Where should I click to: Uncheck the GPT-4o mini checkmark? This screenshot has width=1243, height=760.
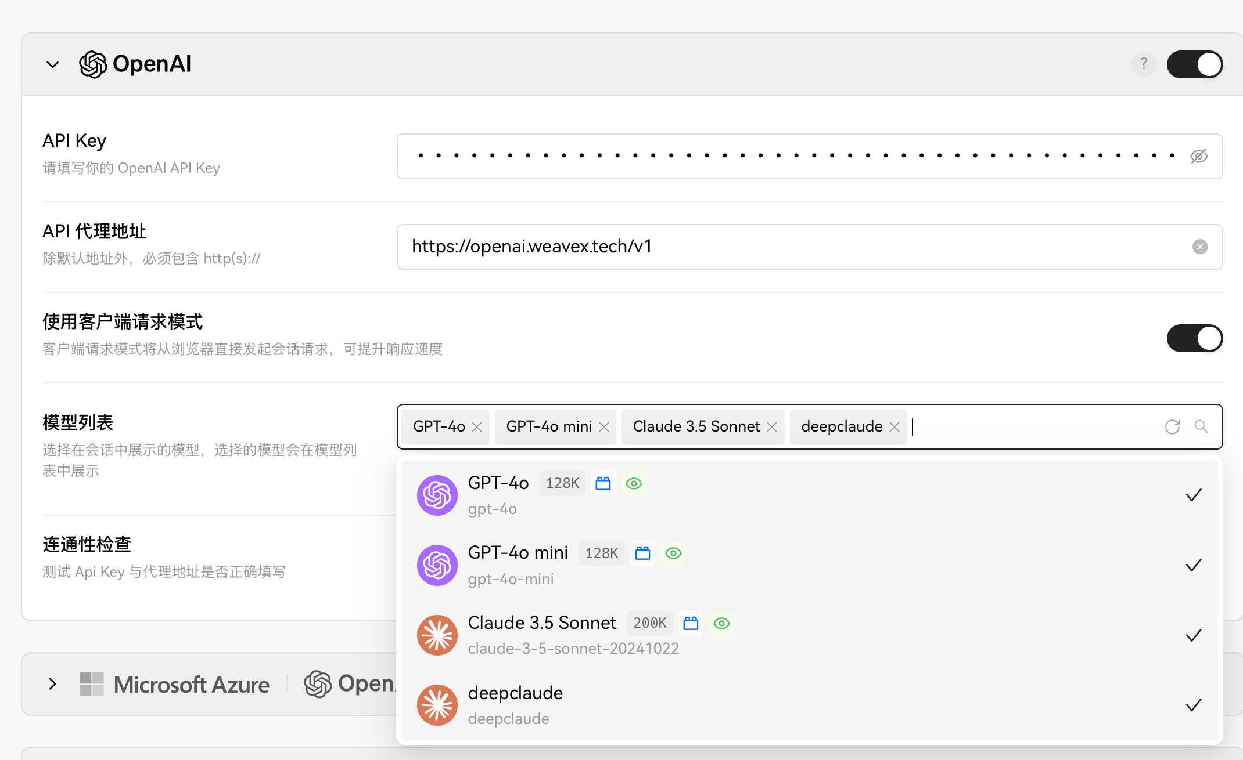[x=1194, y=565]
